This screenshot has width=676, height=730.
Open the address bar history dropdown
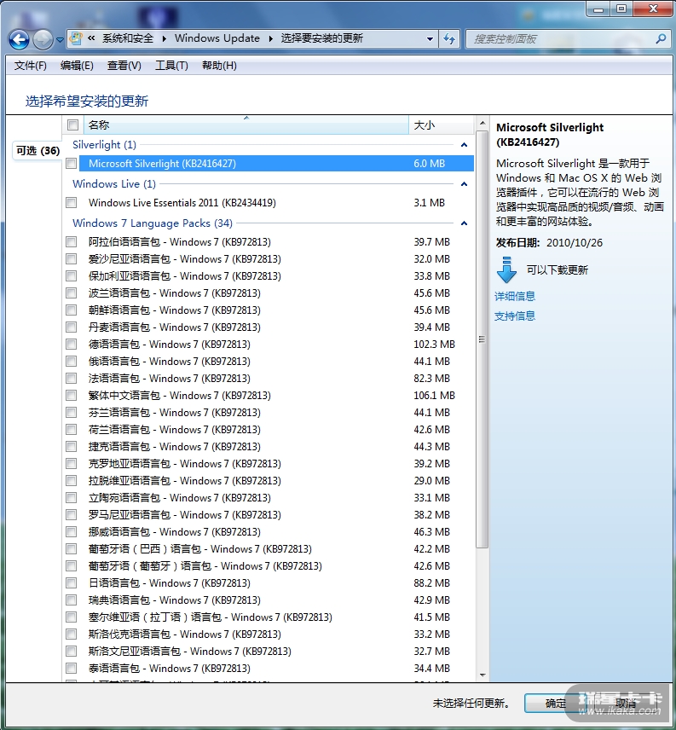(x=430, y=39)
